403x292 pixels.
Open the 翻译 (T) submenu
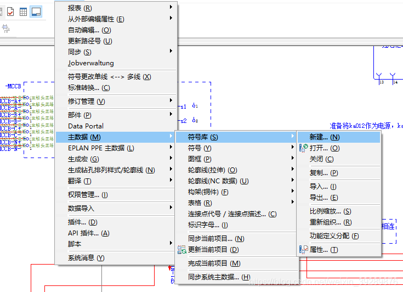116,181
